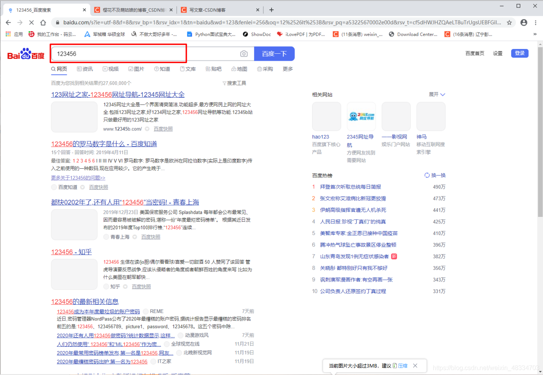
Task: Click the 百度一下 search button
Action: click(x=274, y=54)
